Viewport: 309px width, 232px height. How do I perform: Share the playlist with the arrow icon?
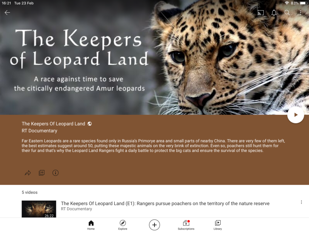pos(28,173)
